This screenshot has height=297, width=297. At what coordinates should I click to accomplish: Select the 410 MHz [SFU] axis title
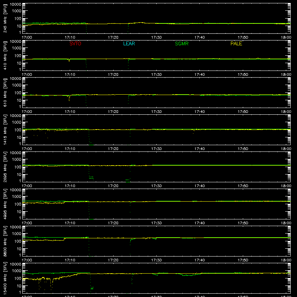pos(5,55)
